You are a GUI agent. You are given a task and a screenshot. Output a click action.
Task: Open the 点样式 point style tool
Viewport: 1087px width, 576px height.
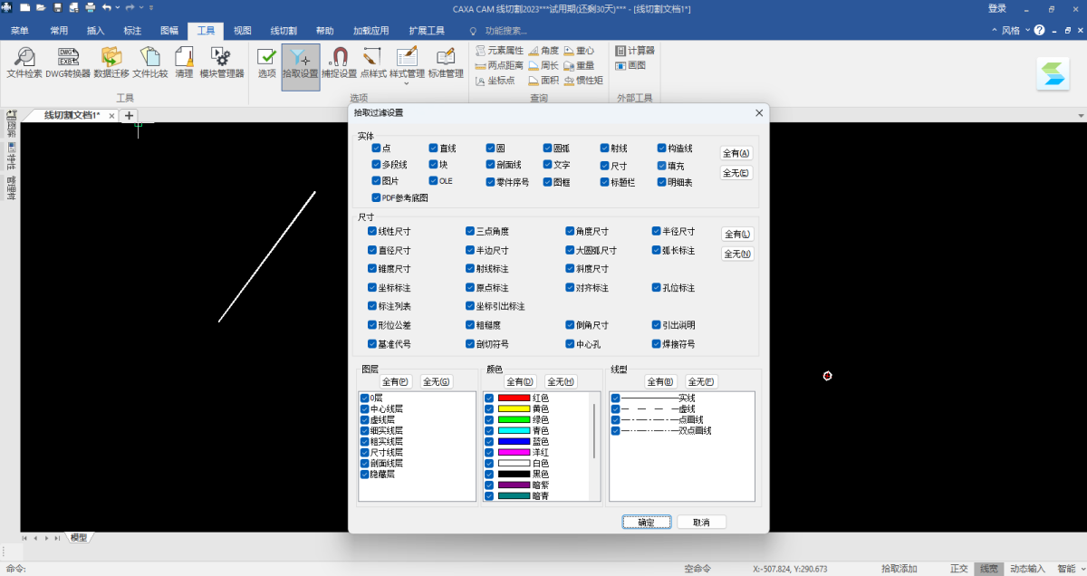(x=373, y=60)
